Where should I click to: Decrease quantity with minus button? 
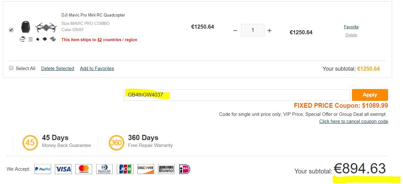[235, 31]
